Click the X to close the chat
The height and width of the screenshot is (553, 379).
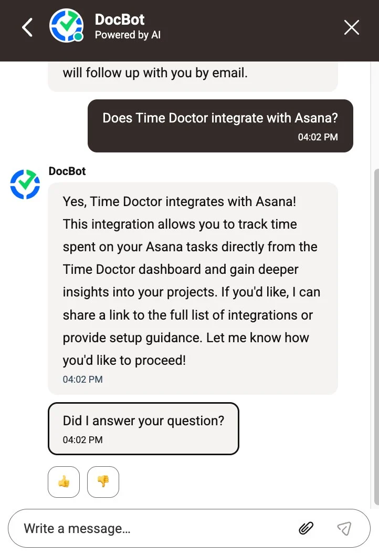point(351,27)
